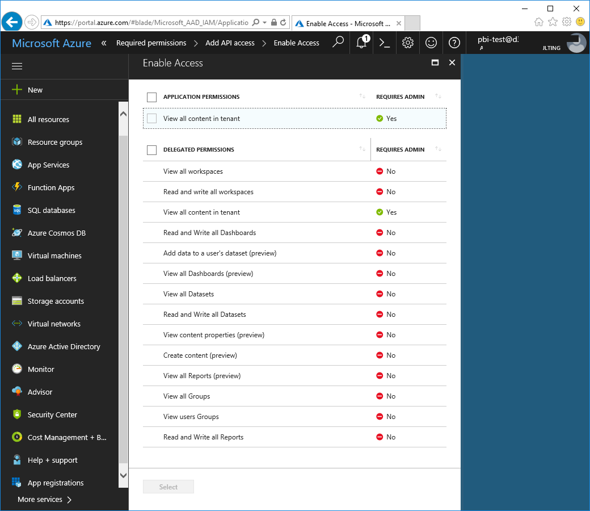
Task: Click the Storage accounts icon
Action: 17,301
